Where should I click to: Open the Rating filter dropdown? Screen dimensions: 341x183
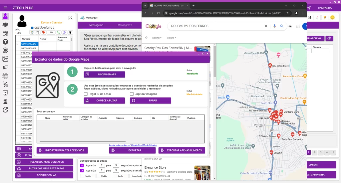(x=157, y=38)
